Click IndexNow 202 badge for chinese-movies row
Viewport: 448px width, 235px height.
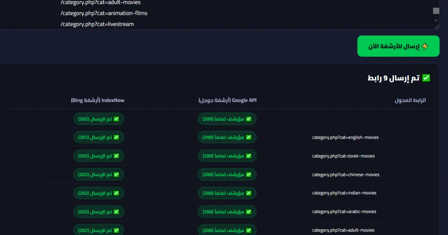[x=99, y=174]
